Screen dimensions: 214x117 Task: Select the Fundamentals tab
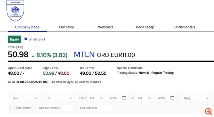(x=184, y=27)
